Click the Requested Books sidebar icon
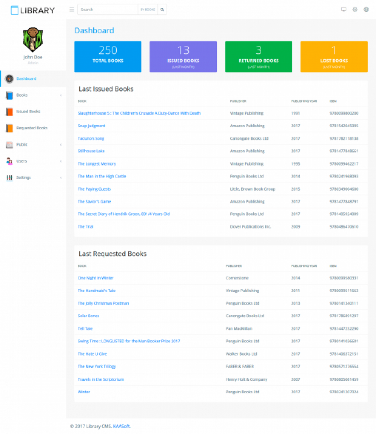 click(x=9, y=128)
